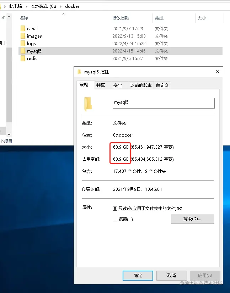Click 此电脑 in address breadcrumb

(x=16, y=6)
